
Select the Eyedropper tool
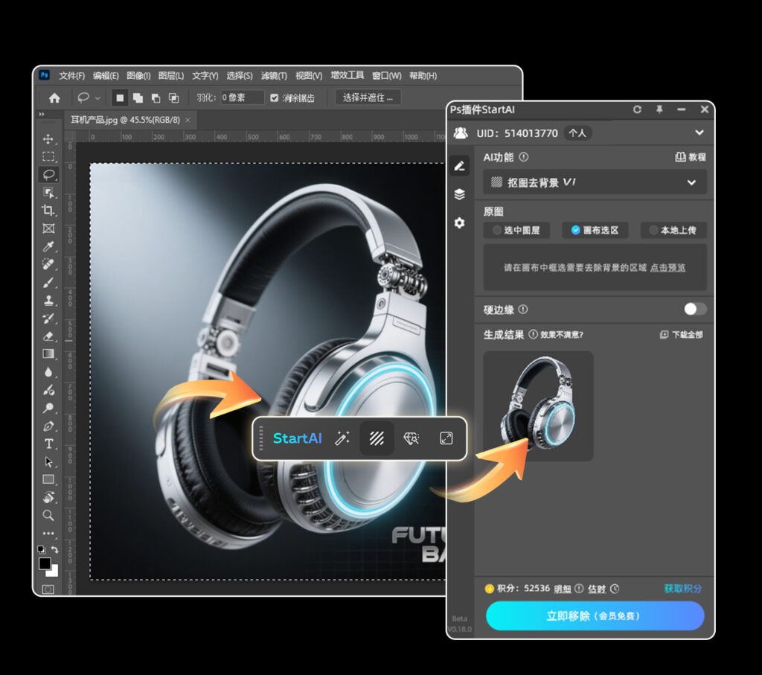[x=48, y=246]
